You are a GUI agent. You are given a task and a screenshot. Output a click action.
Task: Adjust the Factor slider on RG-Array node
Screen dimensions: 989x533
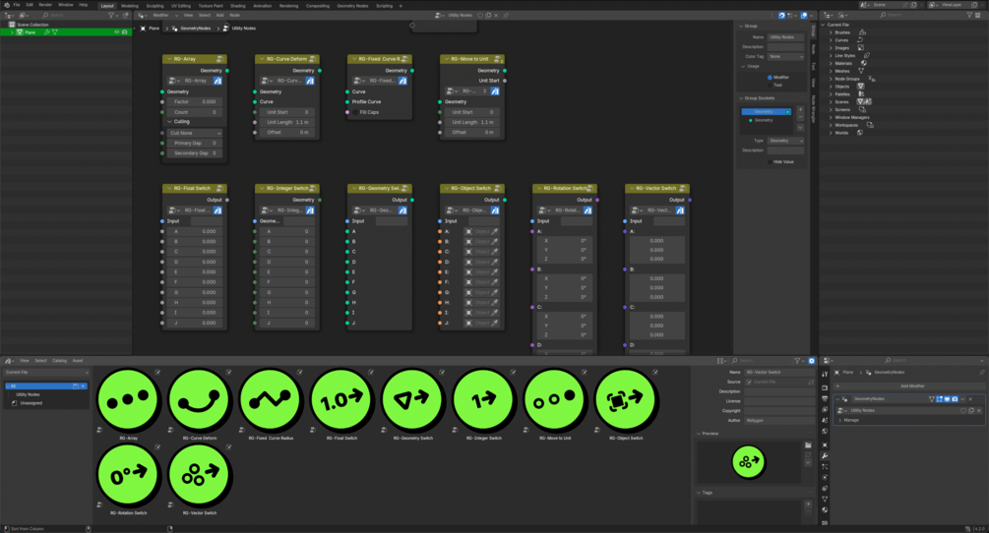point(195,101)
